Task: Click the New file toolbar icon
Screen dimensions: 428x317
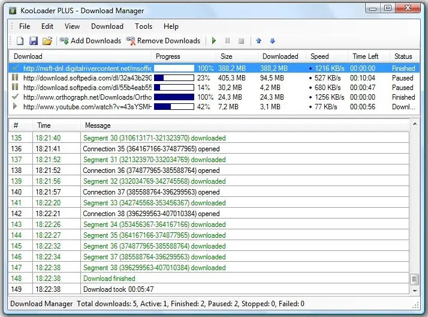Action: point(20,41)
